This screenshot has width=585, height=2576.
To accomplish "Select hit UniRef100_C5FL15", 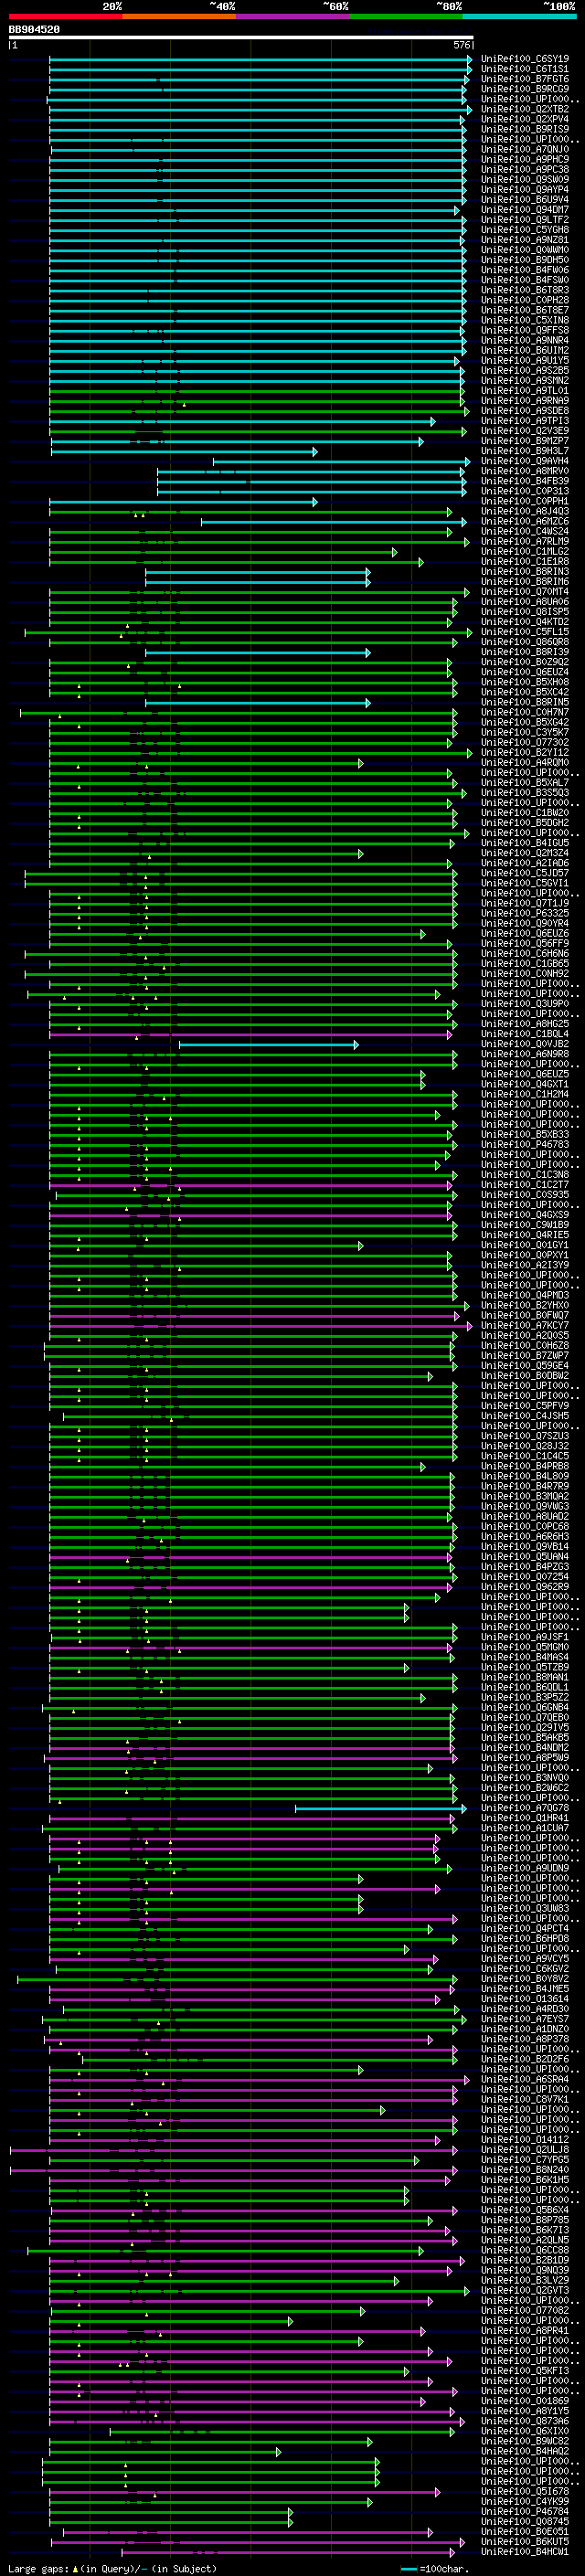I will [x=525, y=632].
